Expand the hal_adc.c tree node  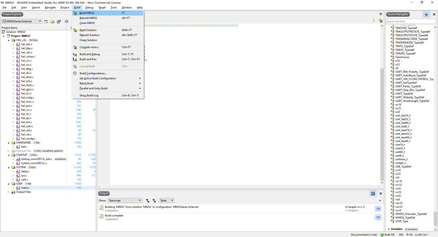coord(13,45)
